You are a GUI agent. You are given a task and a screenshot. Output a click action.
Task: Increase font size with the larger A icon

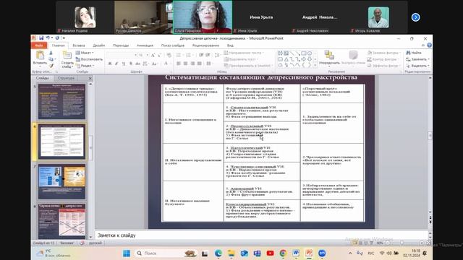point(153,55)
